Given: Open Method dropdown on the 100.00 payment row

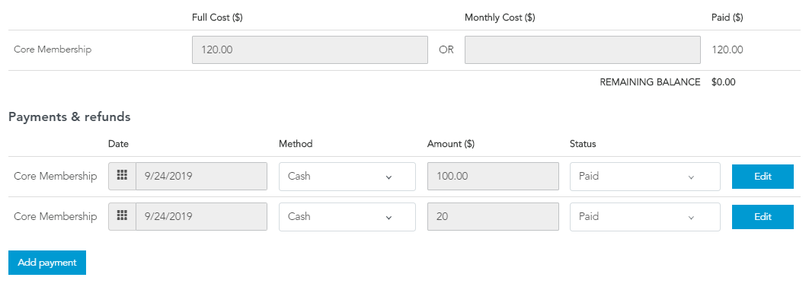Looking at the screenshot, I should (x=347, y=176).
